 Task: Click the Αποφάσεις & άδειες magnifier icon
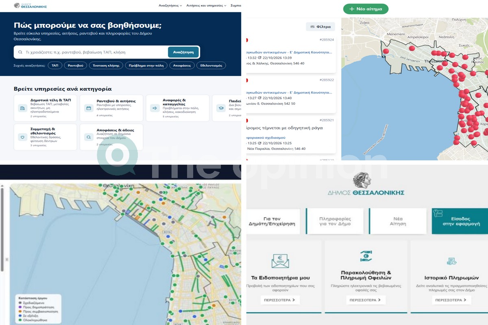[89, 137]
